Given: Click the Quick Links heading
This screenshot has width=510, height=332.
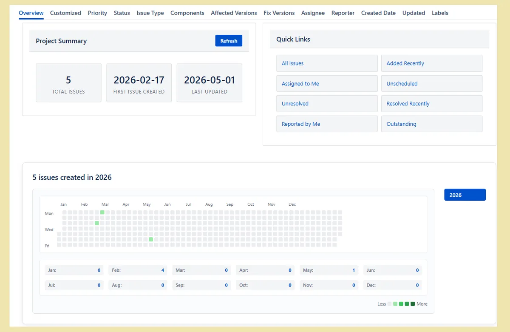Looking at the screenshot, I should click(x=293, y=39).
